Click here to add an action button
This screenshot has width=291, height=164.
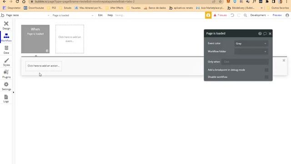(44, 66)
